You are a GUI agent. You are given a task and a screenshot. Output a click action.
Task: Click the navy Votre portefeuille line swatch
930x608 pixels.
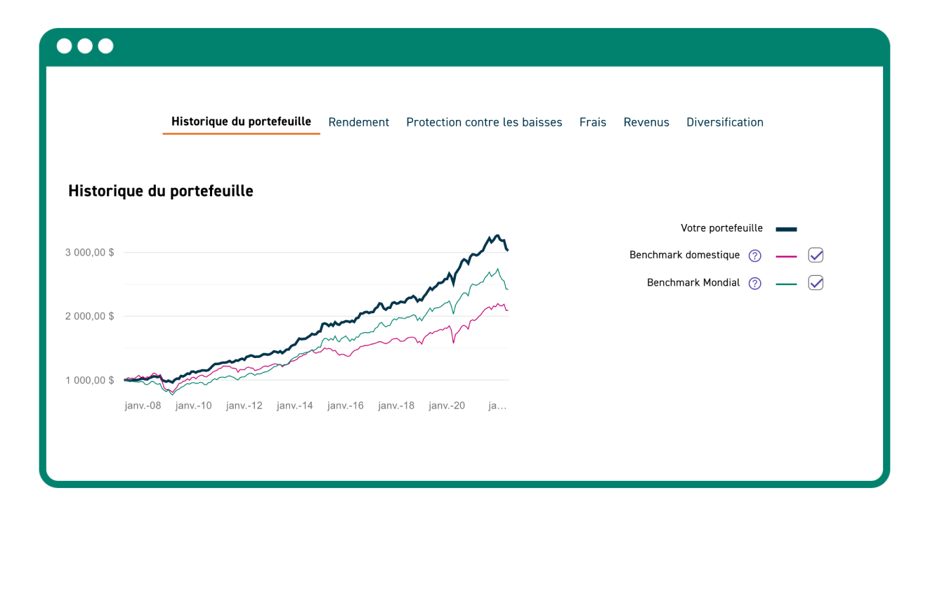[786, 228]
